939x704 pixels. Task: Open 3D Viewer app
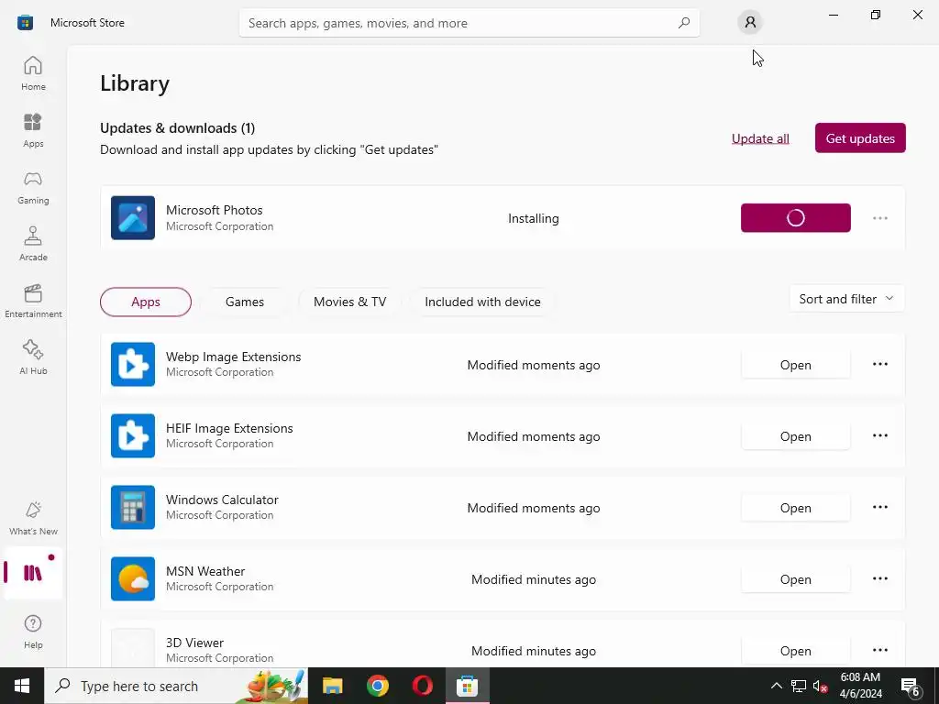pyautogui.click(x=795, y=651)
